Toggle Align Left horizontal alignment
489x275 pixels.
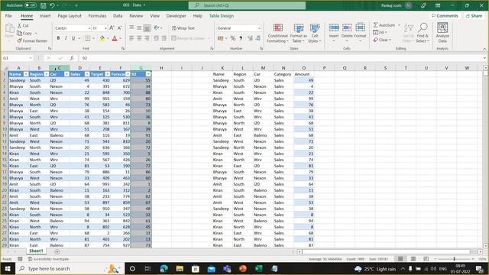click(131, 38)
